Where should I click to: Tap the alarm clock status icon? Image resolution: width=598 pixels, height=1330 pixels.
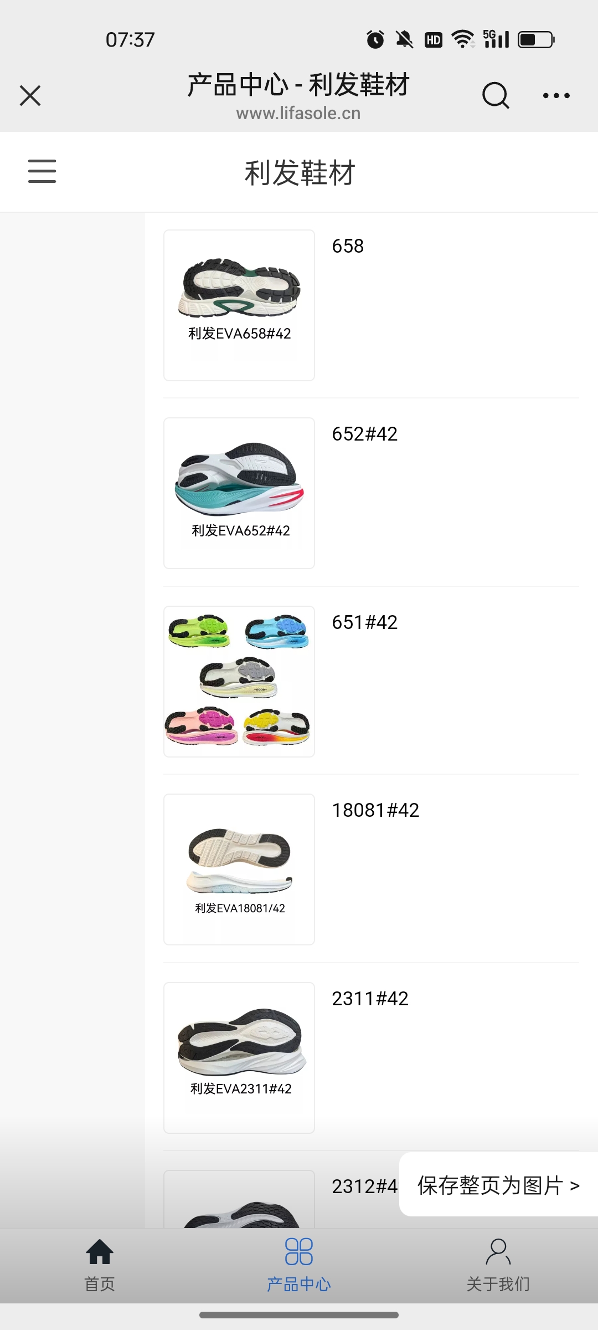coord(375,39)
